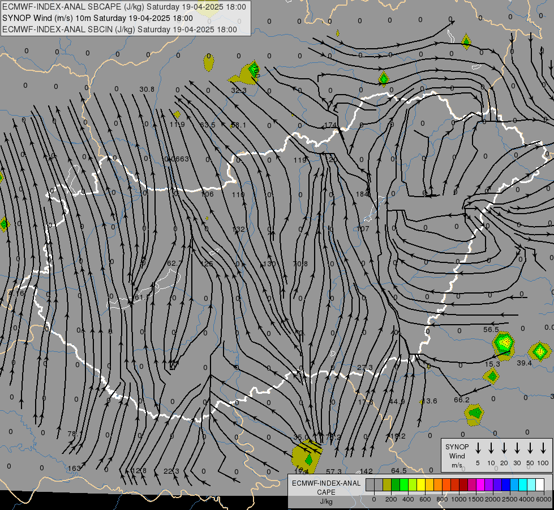554x510 pixels.
Task: Click the 100 m/s wind arrow in legend
Action: point(543,448)
